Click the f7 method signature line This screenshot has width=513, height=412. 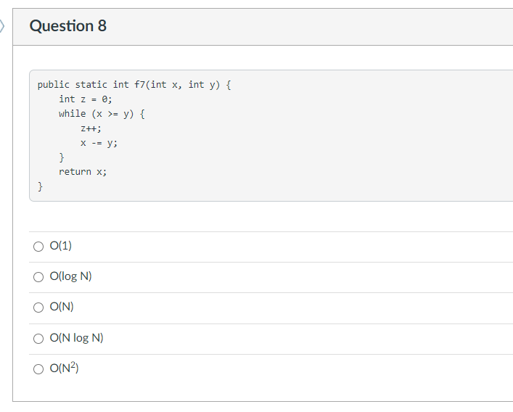click(134, 85)
